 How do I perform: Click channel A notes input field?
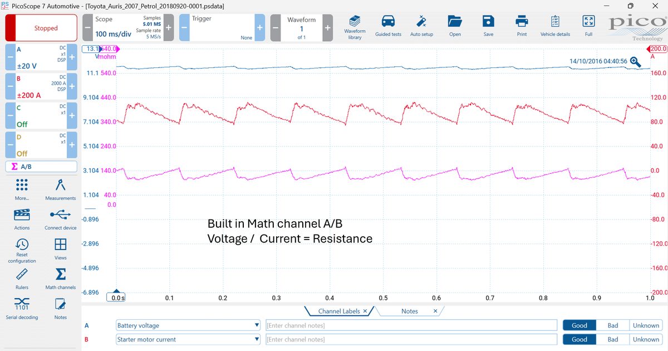411,325
